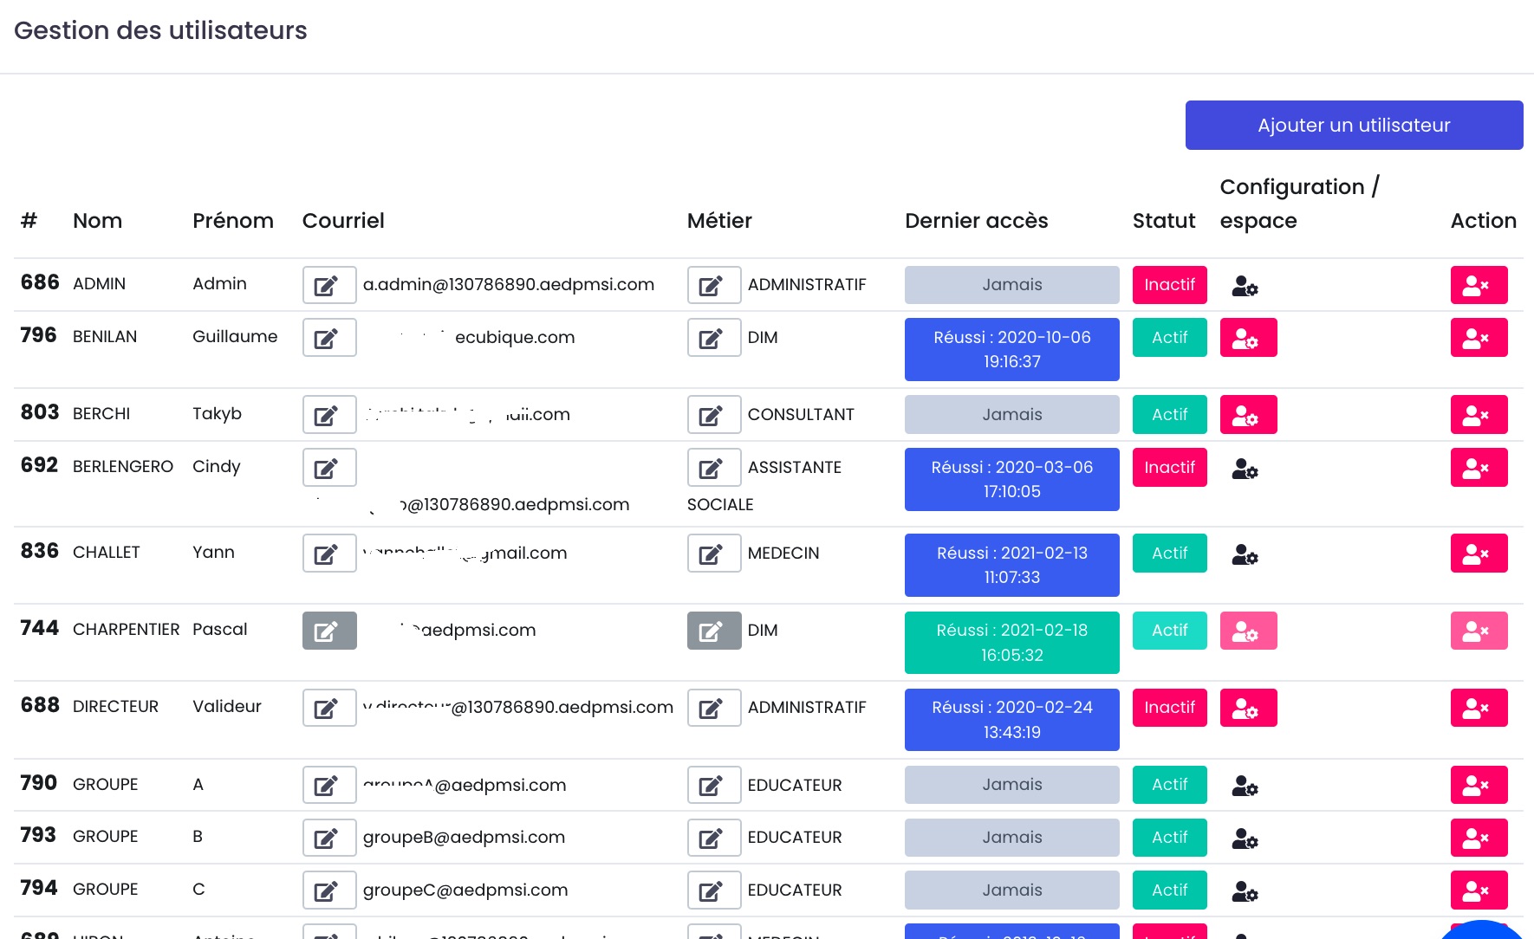This screenshot has width=1534, height=939.
Task: Click the Métier column header
Action: point(719,221)
